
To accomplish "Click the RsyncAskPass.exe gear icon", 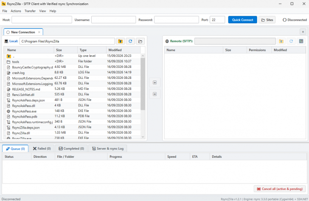I will coord(8,111).
